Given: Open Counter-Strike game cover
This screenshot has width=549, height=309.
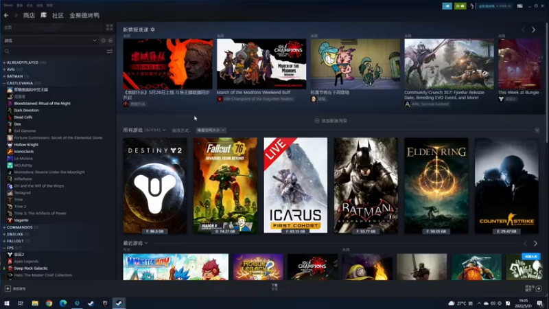Looking at the screenshot, I should [x=506, y=185].
